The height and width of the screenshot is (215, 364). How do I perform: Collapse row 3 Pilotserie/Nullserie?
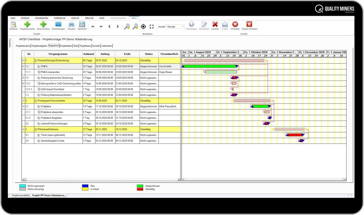point(23,129)
